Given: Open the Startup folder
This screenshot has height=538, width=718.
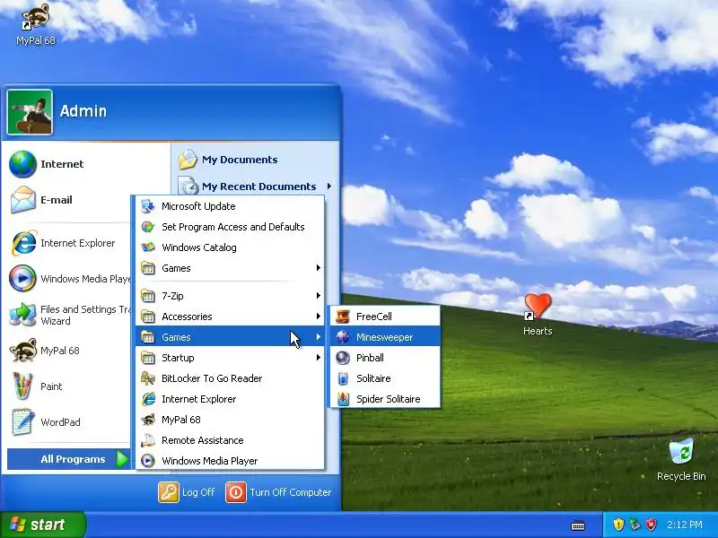Looking at the screenshot, I should point(230,358).
